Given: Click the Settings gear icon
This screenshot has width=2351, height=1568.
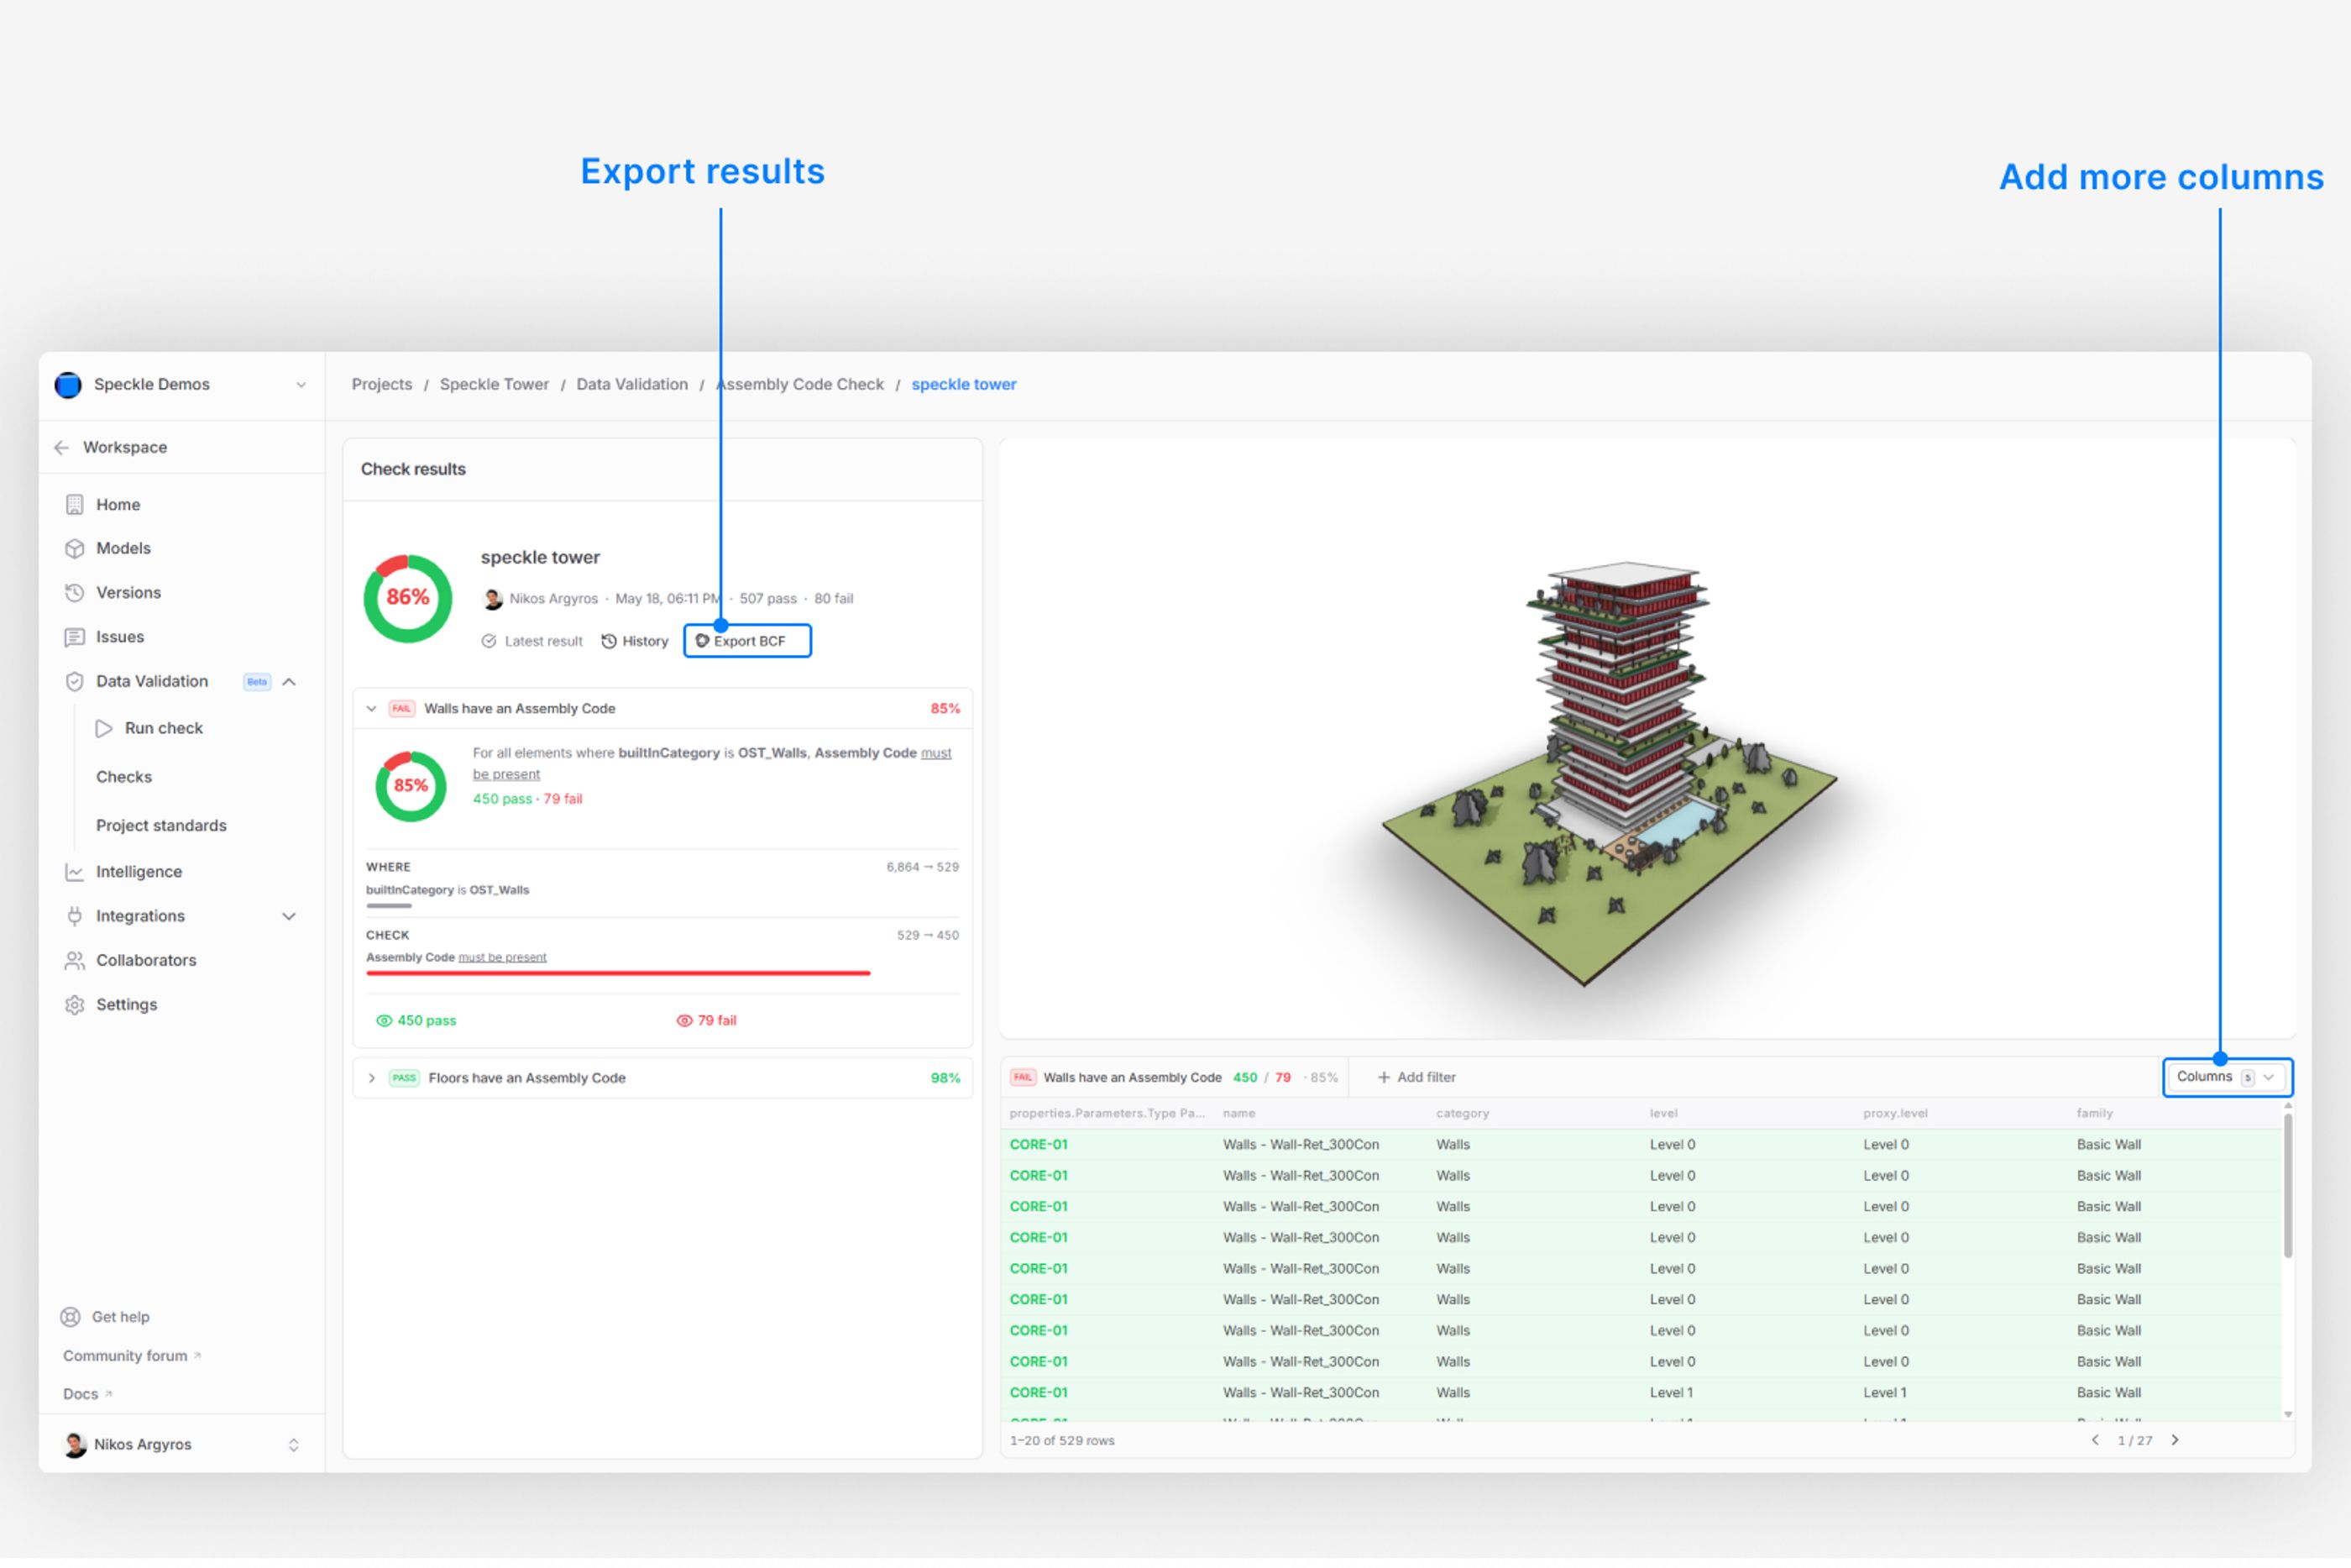Looking at the screenshot, I should point(75,1005).
